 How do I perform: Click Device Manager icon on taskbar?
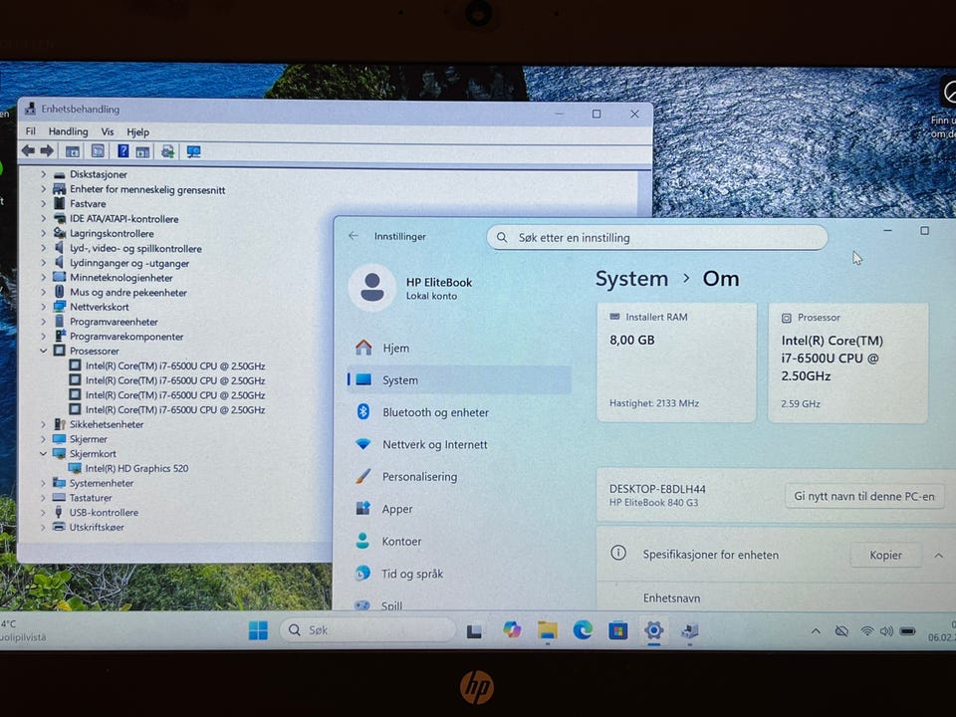tap(689, 630)
